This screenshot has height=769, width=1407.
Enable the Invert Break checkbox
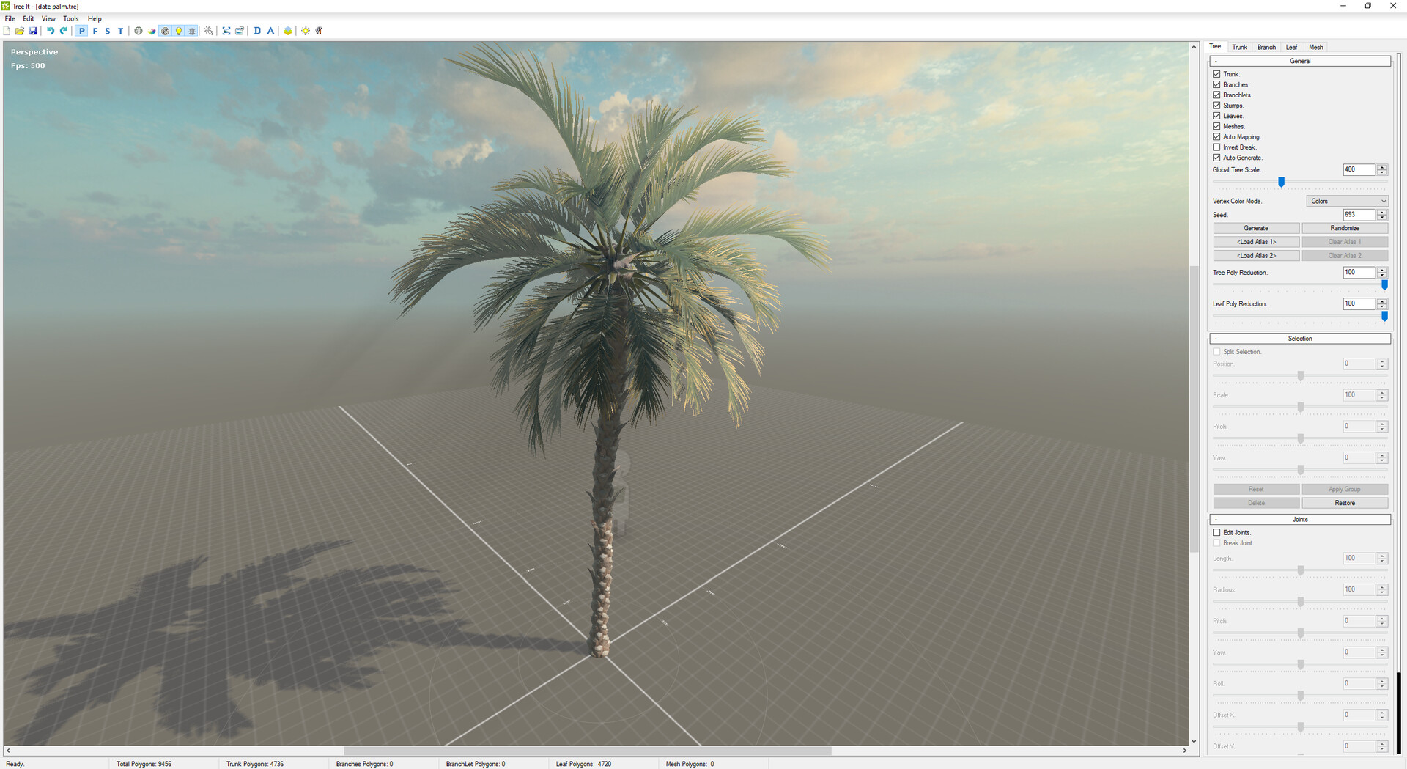coord(1216,147)
